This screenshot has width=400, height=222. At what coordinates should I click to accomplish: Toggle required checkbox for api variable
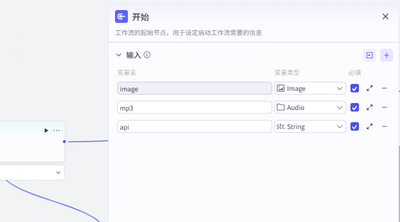355,127
